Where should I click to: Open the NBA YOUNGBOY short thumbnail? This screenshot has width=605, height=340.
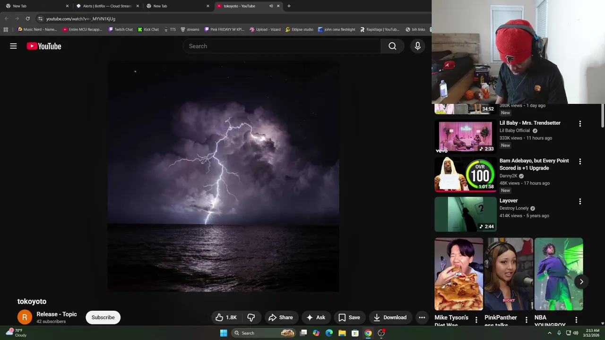(559, 274)
